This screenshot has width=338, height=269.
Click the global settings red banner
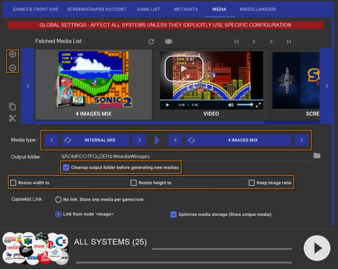(165, 25)
